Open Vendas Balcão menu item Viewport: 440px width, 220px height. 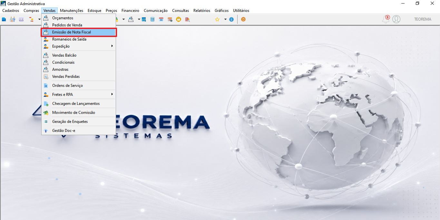(79, 55)
